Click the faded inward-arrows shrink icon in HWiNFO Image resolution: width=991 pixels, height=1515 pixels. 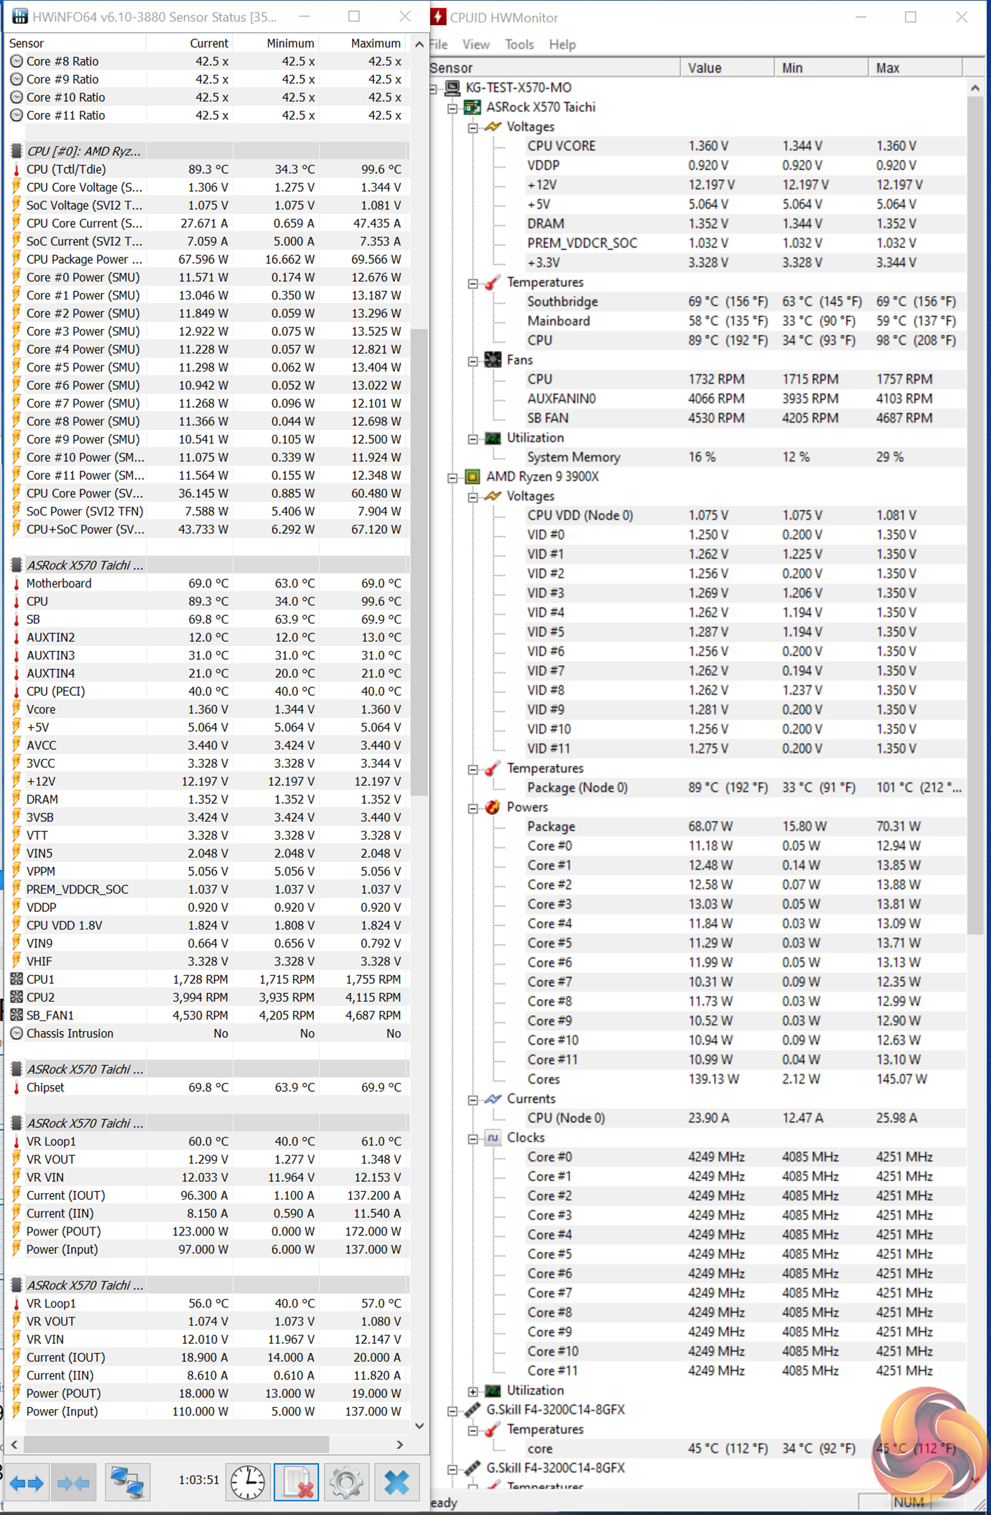[74, 1482]
